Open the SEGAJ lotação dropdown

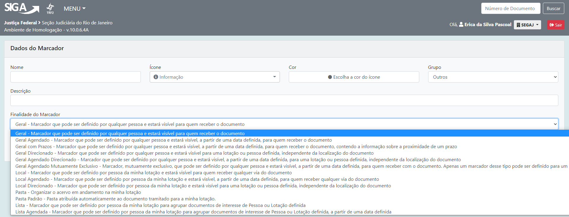click(x=527, y=25)
